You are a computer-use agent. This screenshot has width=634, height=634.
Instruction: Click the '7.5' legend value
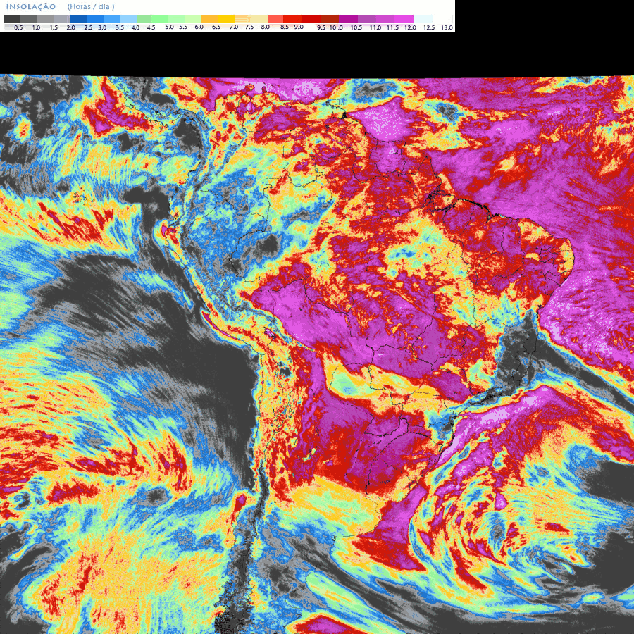point(249,27)
